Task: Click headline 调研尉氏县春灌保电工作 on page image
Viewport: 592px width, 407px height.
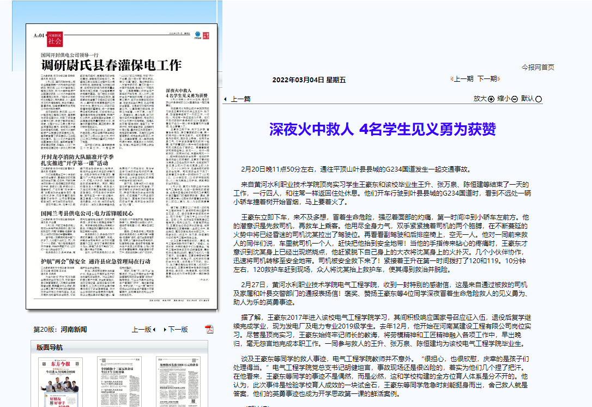Action: 111,65
